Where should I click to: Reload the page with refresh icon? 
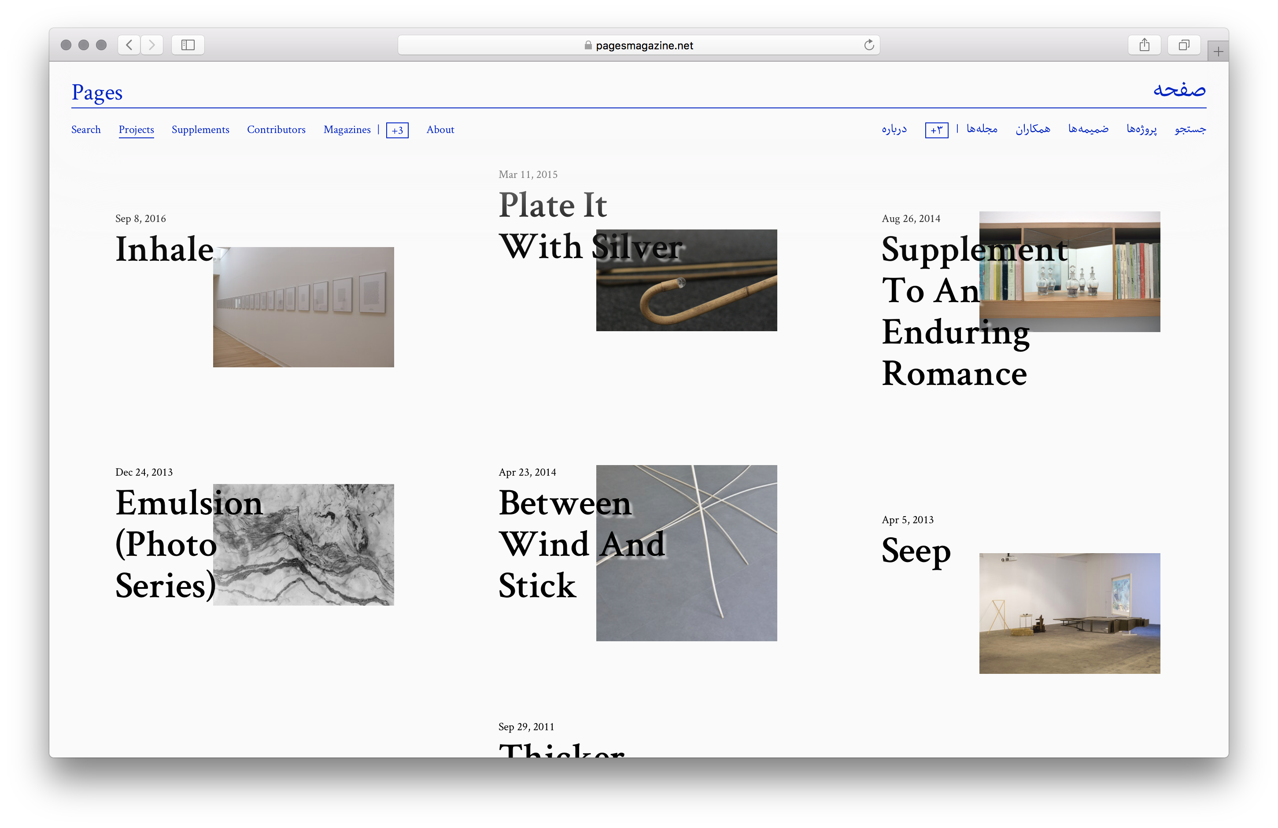tap(869, 45)
